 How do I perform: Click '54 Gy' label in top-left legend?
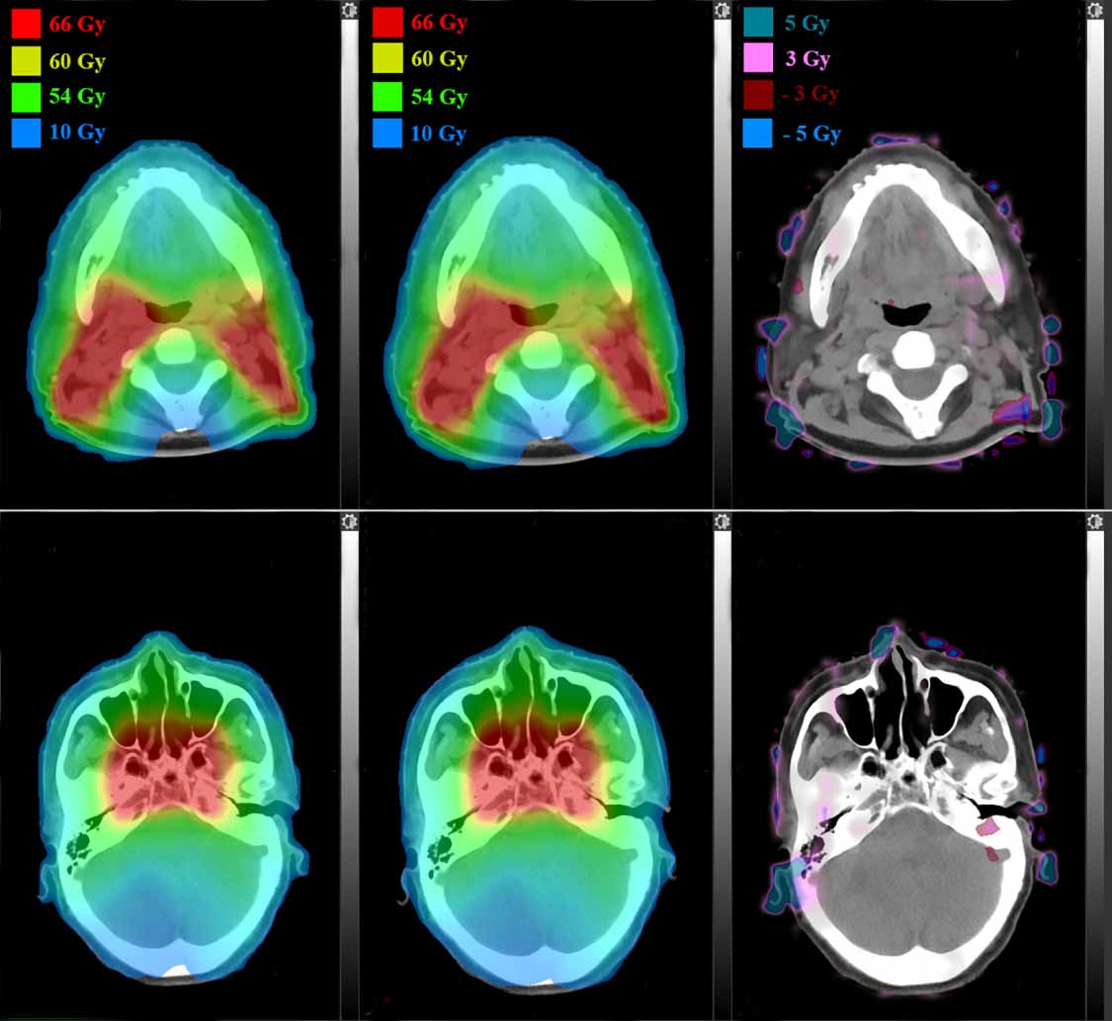click(77, 97)
